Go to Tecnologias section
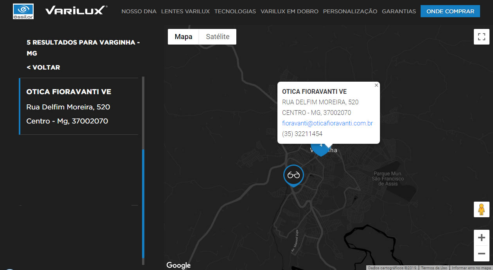Viewport: 493px width, 270px height. 235,11
